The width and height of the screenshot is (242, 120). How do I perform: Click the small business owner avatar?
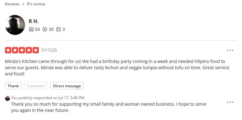[8, 98]
